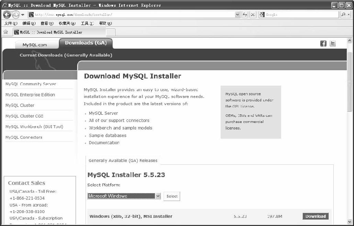Click the 197.8M file size text
The width and height of the screenshot is (354, 226).
click(275, 216)
